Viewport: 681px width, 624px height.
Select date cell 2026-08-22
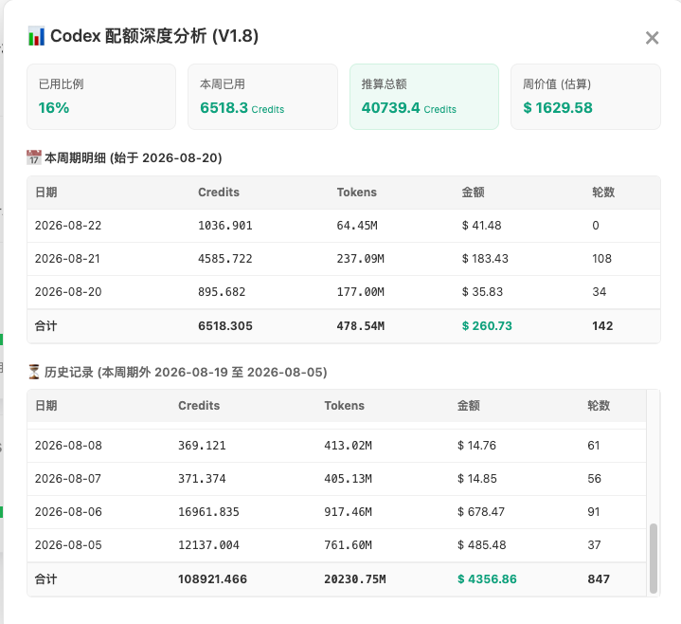tap(68, 226)
